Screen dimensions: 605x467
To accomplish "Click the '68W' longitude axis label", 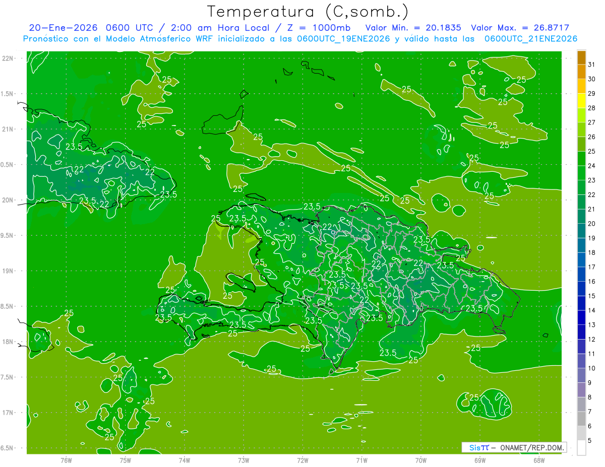I will point(539,460).
